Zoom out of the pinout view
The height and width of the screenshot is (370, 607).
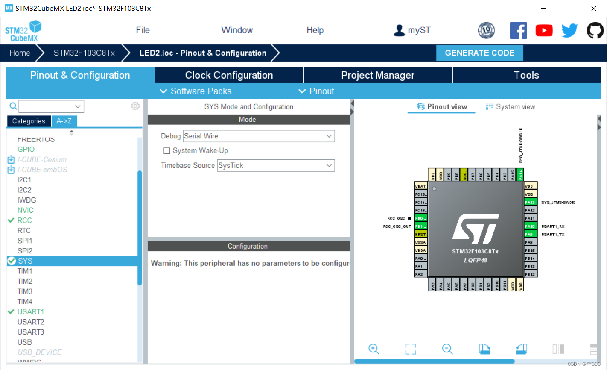tap(447, 349)
